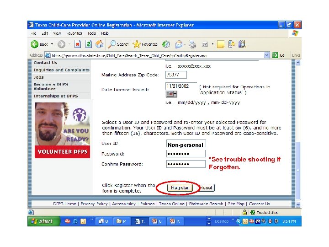Print the page with printer icon

(192, 44)
